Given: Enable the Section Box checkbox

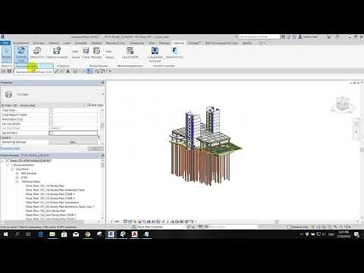Looking at the screenshot, I should pyautogui.click(x=51, y=133).
